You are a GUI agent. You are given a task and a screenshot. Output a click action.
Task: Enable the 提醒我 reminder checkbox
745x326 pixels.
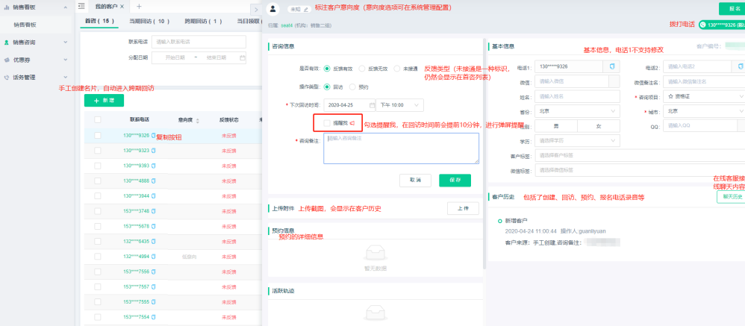[328, 122]
